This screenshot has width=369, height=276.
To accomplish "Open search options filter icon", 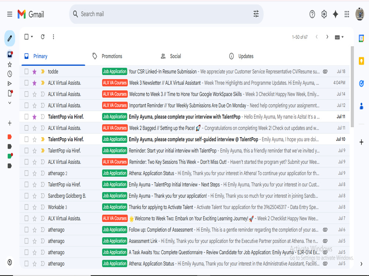I will 256,14.
